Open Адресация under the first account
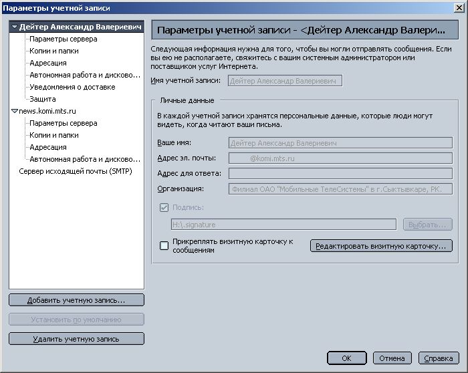The image size is (468, 373). (x=47, y=63)
